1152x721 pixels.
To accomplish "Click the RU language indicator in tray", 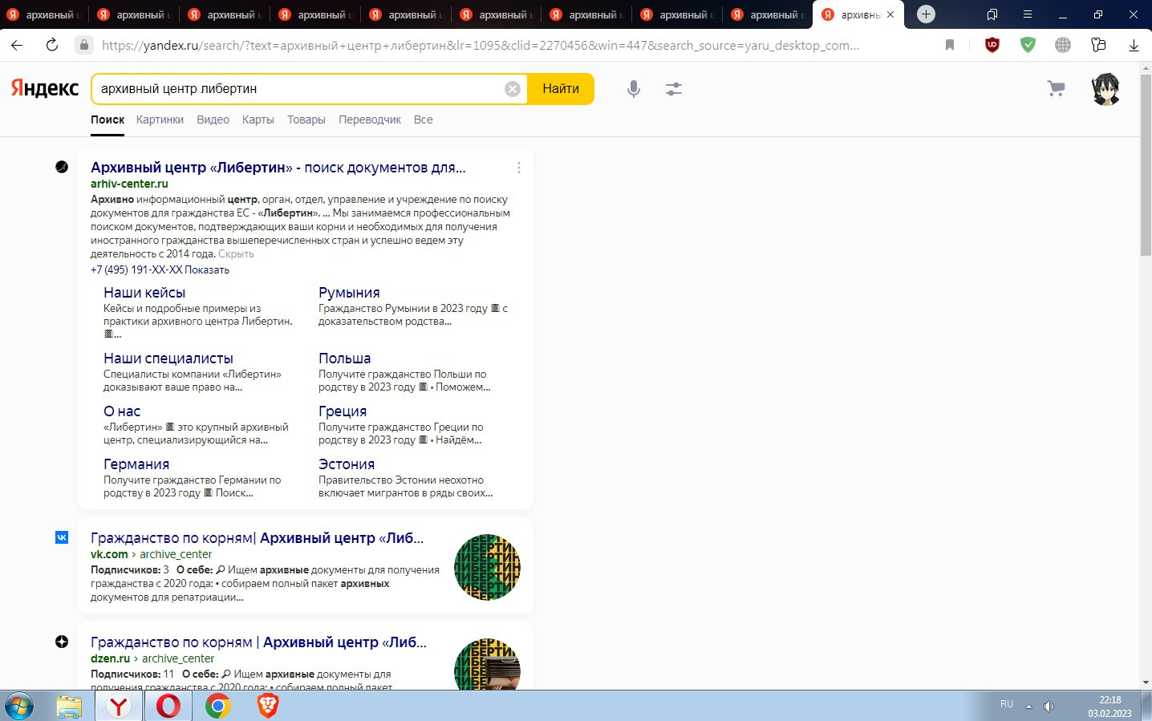I will click(x=1007, y=704).
